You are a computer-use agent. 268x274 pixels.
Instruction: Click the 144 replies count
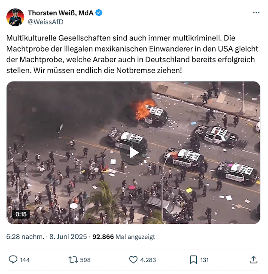pos(24,260)
